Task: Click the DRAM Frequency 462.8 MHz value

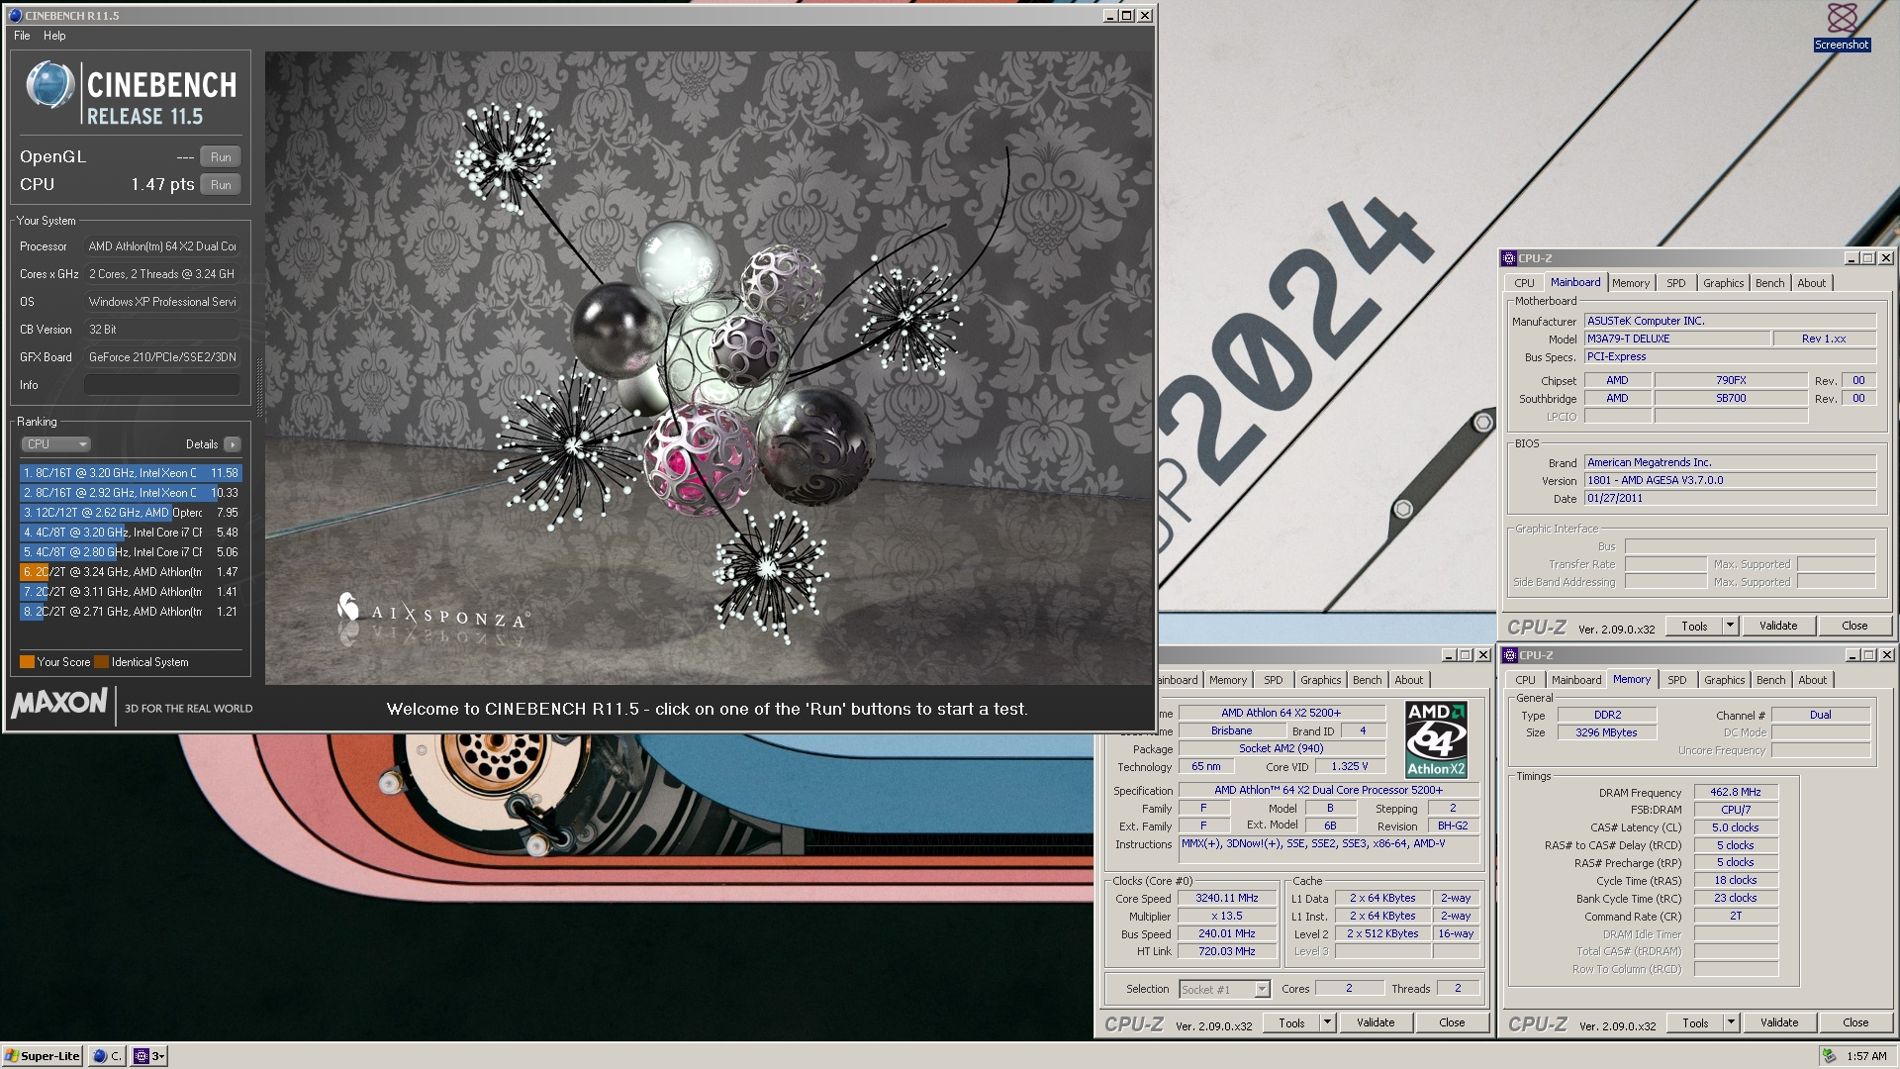Action: point(1736,792)
